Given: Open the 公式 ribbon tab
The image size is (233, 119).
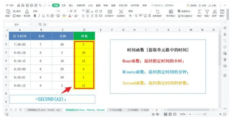Looking at the screenshot, I should [x=90, y=5].
